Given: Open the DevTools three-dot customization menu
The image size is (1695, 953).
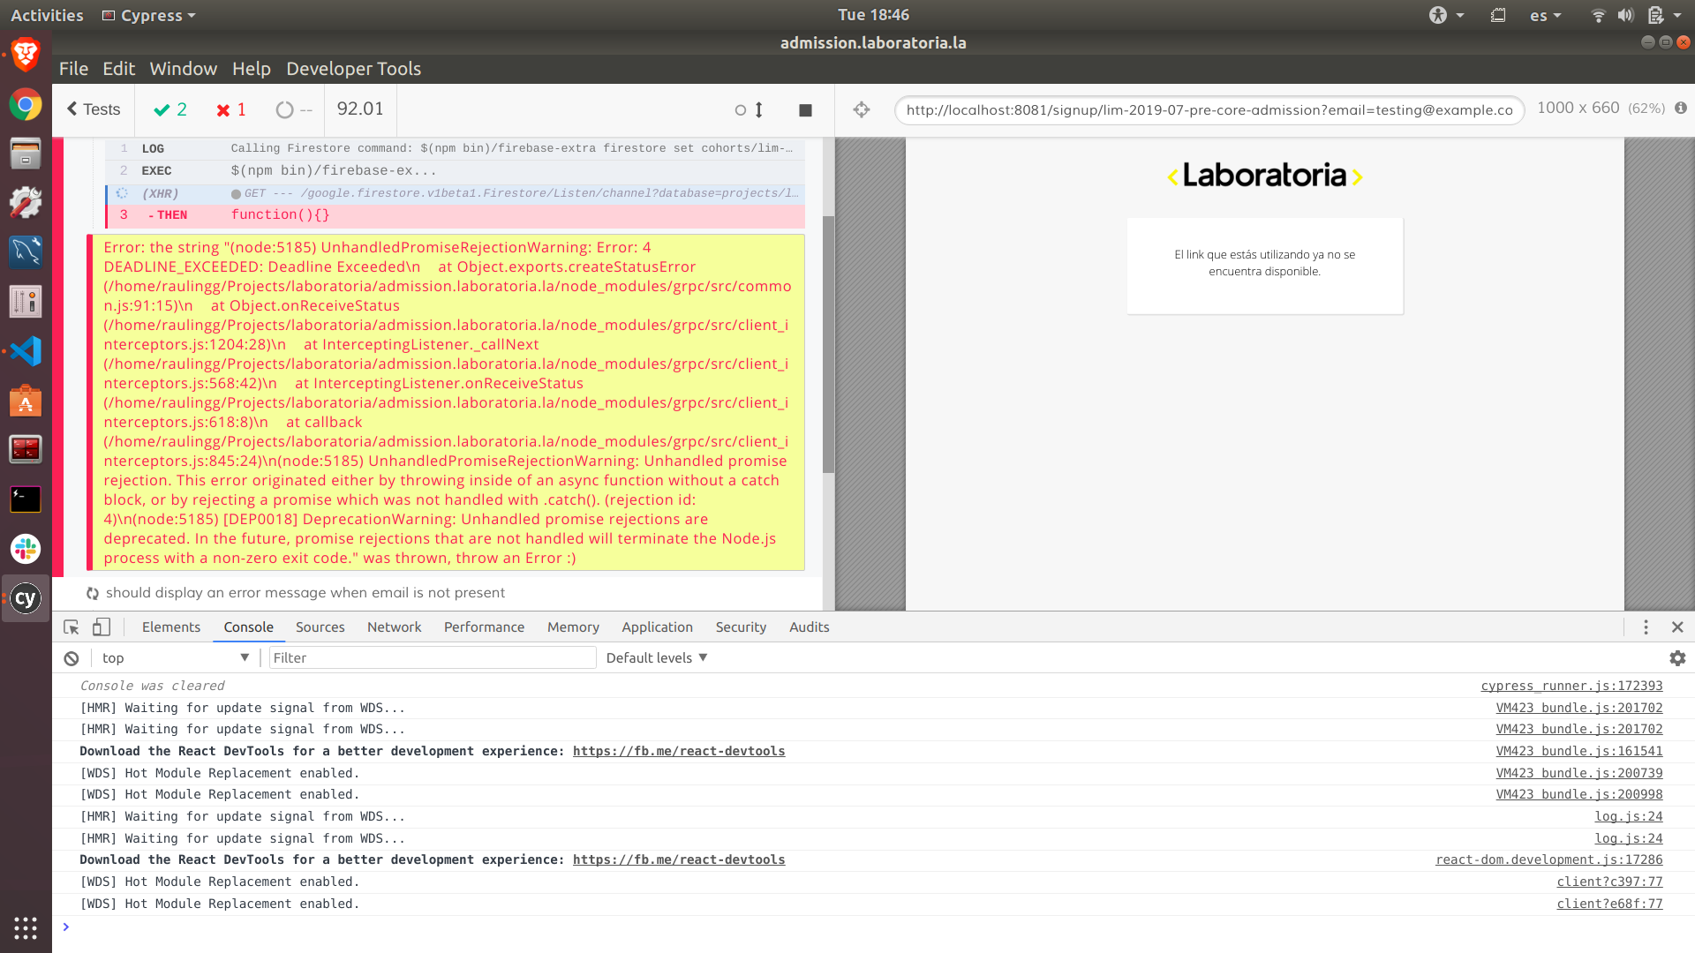Looking at the screenshot, I should (1646, 627).
